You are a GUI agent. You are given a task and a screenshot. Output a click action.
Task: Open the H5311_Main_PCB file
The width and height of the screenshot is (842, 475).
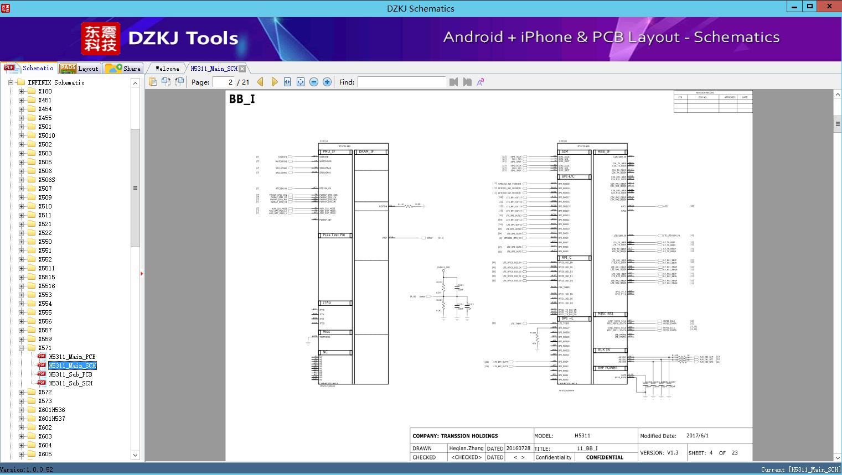pyautogui.click(x=72, y=357)
